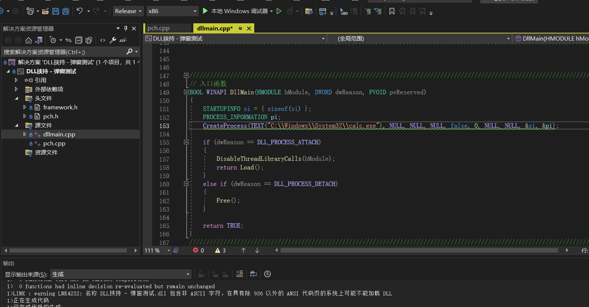Viewport: 589px width, 307px height.
Task: Collapse the else-if block at line 160
Action: pos(186,184)
